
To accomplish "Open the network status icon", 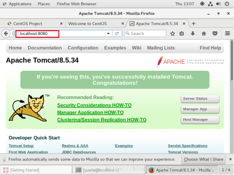I will coord(210,4).
